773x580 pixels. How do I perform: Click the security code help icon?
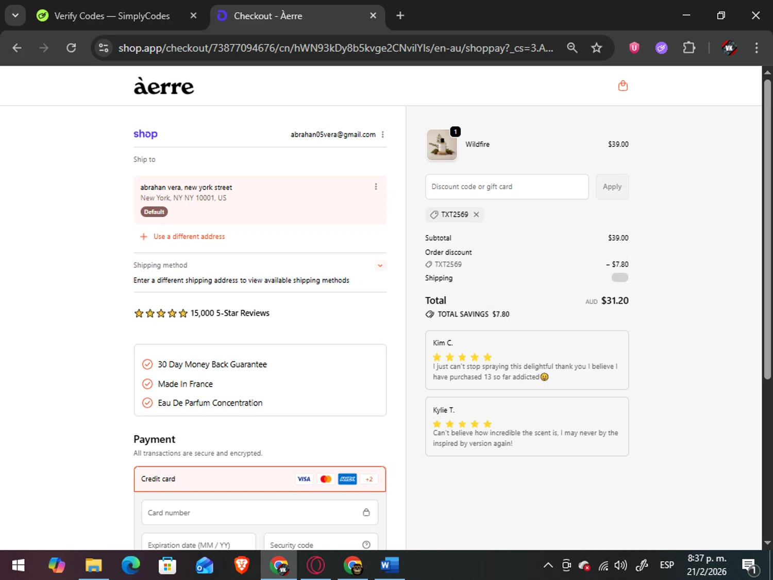tap(366, 545)
